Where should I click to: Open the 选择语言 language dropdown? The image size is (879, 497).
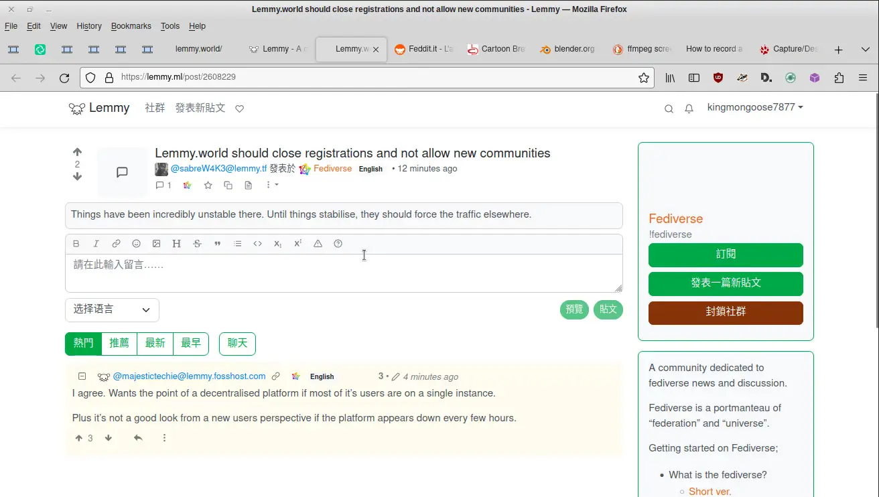pyautogui.click(x=112, y=309)
